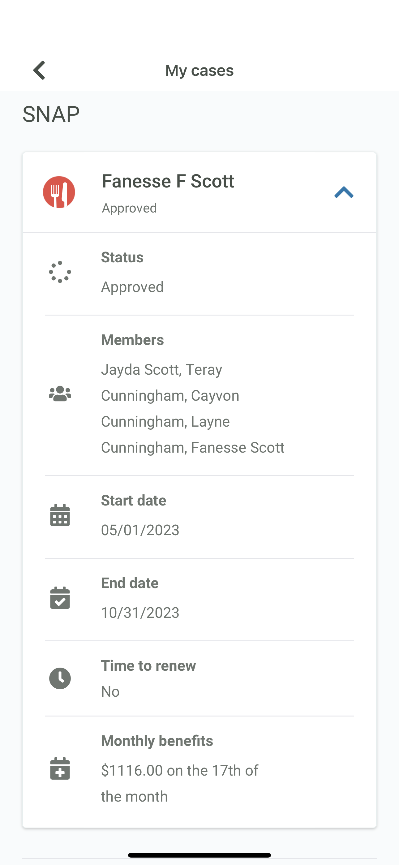
Task: Tap the Approved subtitle under case name
Action: [x=129, y=208]
